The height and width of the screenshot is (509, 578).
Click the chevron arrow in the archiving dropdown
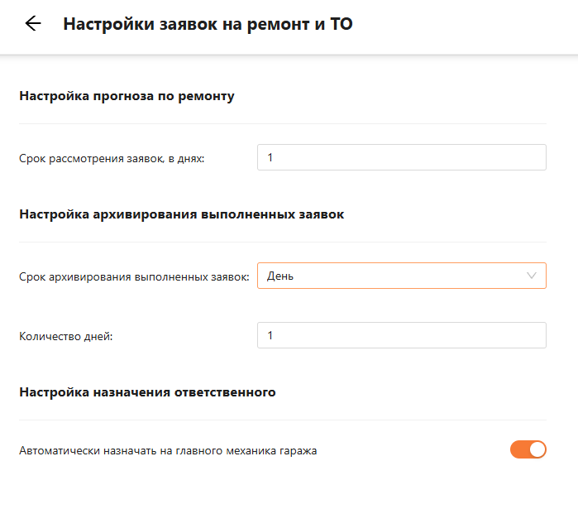[532, 276]
